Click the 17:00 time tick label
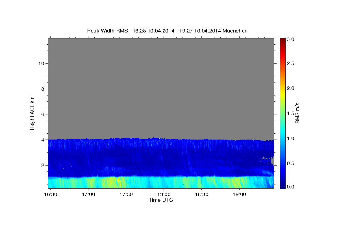 88,195
